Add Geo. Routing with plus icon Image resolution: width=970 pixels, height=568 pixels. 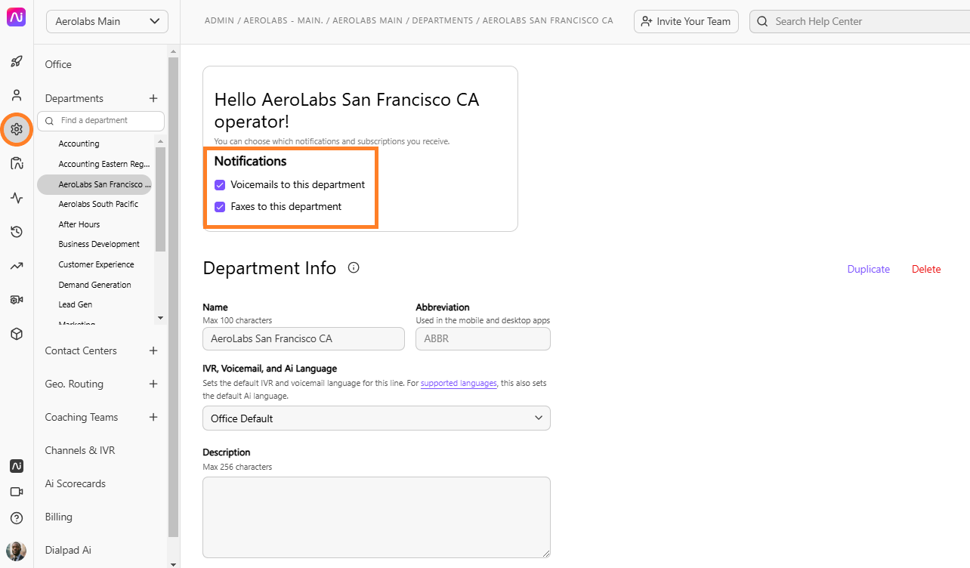(x=153, y=384)
